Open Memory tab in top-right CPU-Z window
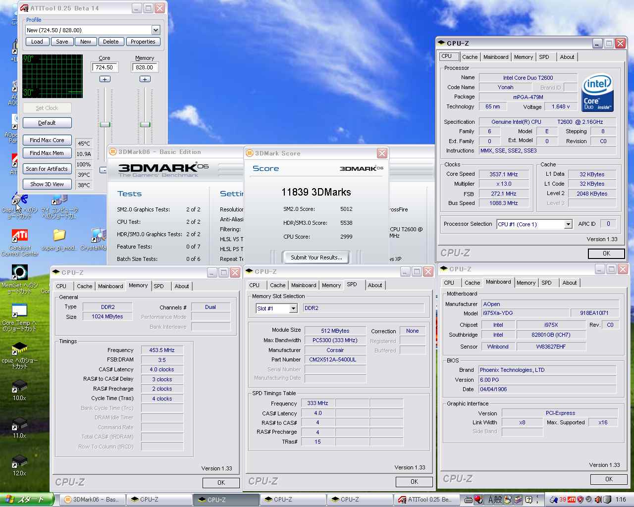Image resolution: width=634 pixels, height=507 pixels. pyautogui.click(x=524, y=57)
